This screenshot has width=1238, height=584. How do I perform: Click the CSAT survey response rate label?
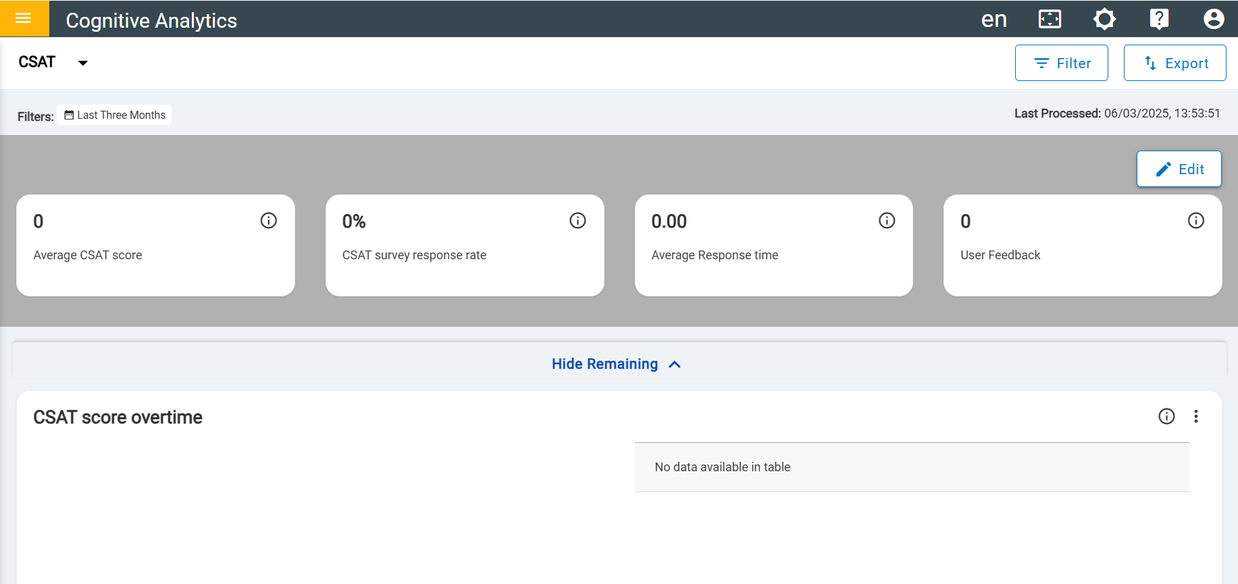414,255
